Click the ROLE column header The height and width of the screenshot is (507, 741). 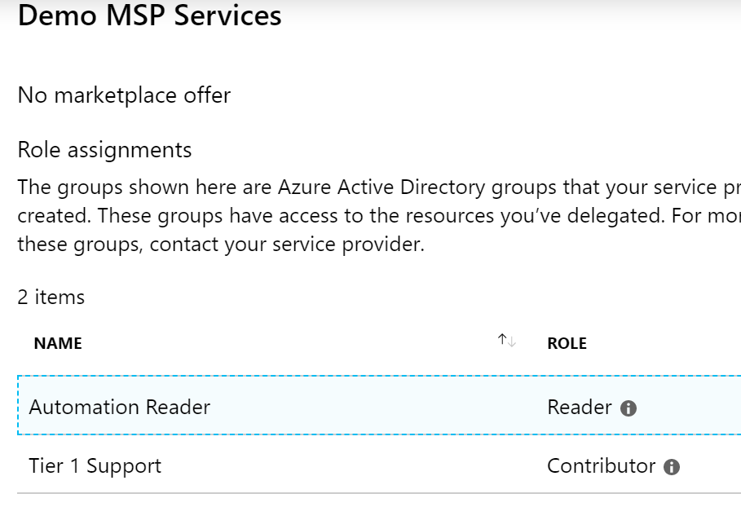pos(567,343)
